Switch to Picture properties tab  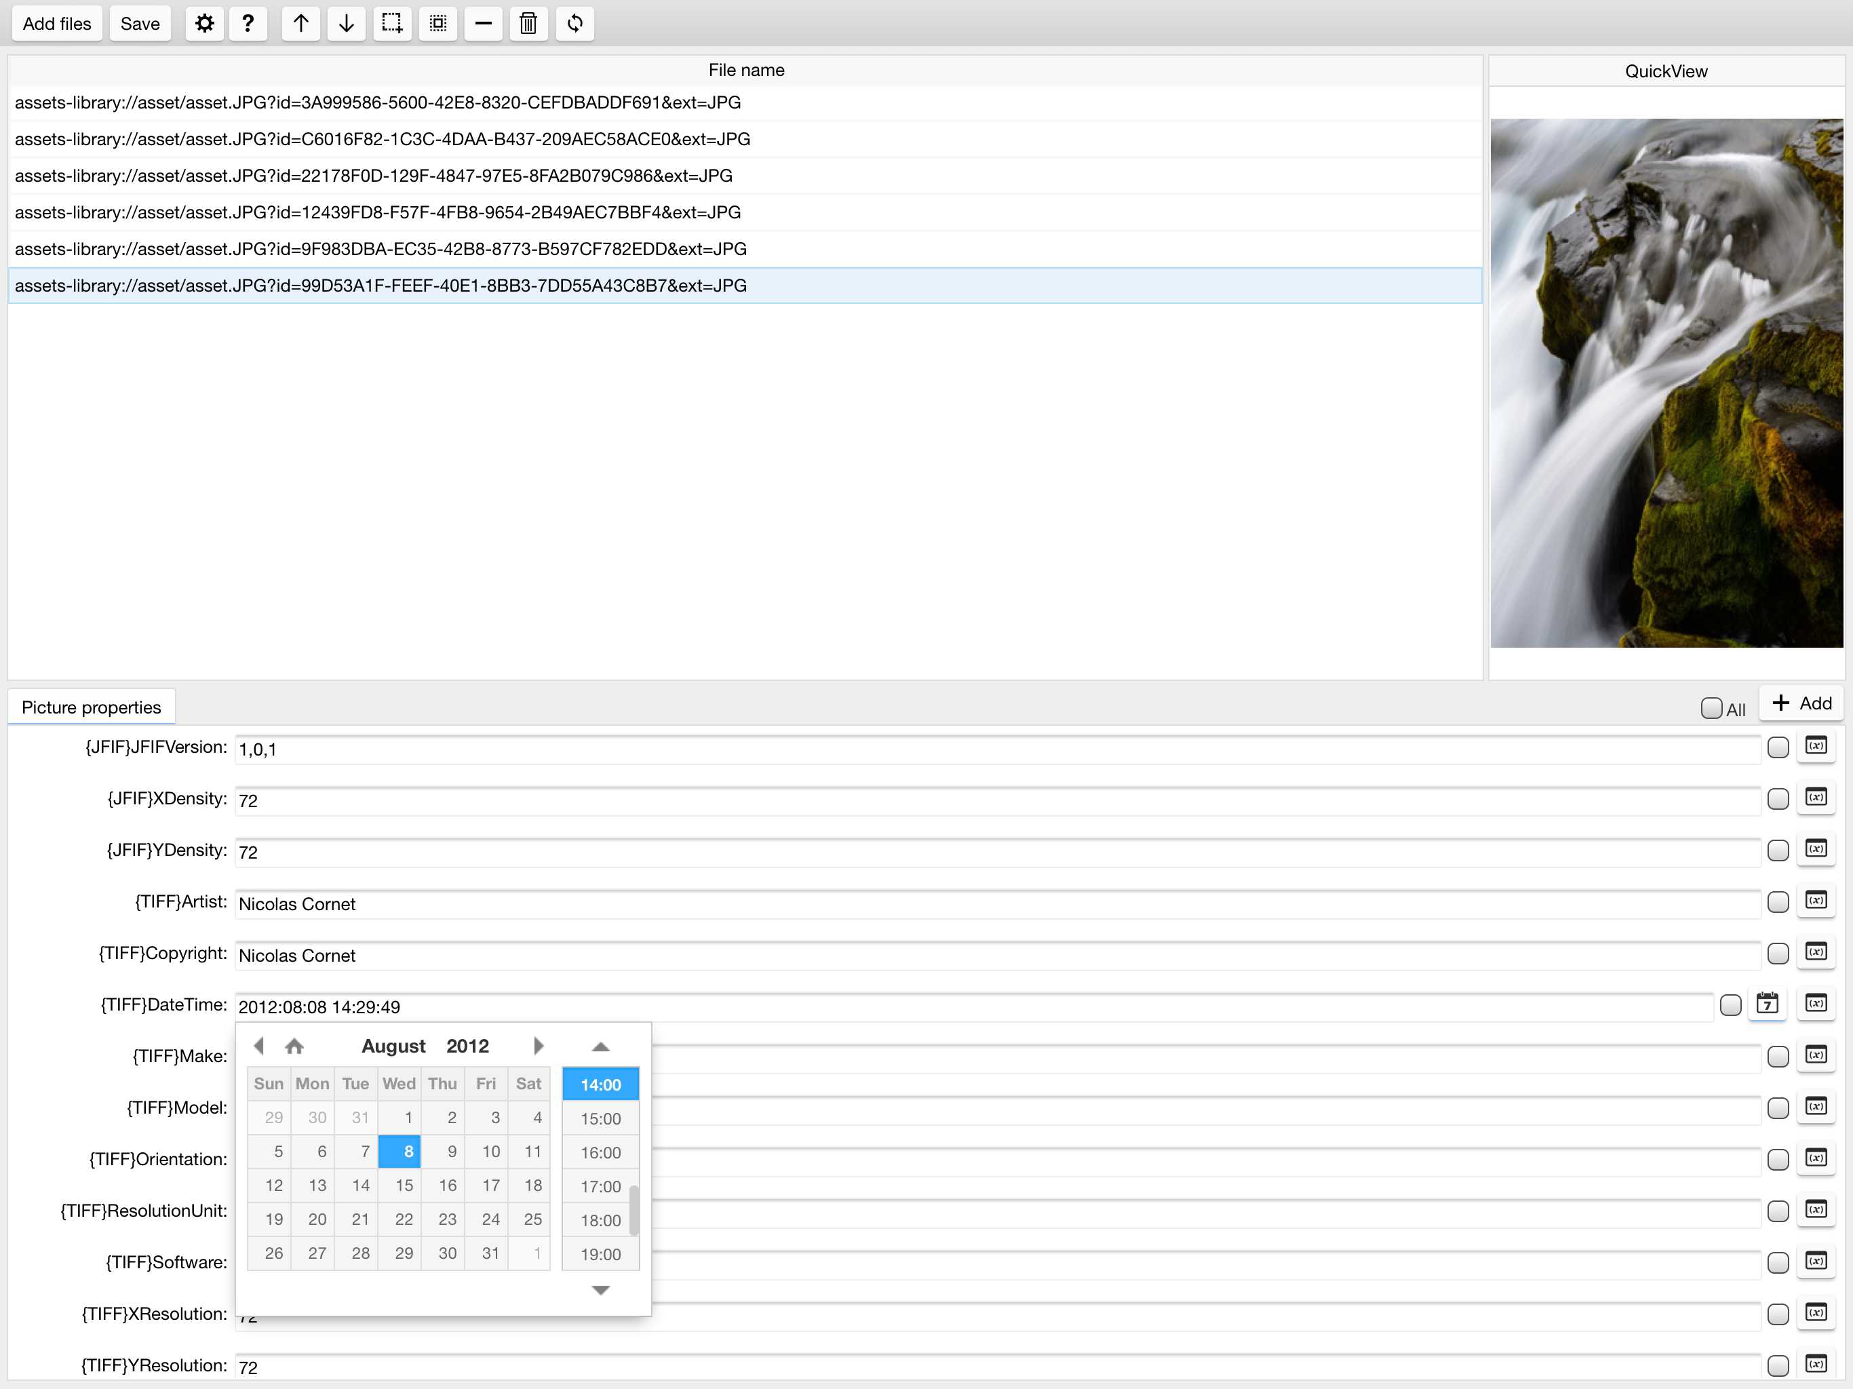[x=92, y=707]
